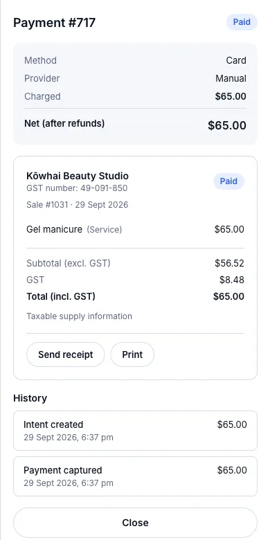270x540 pixels.
Task: Click the Charged $65.00 value
Action: (x=231, y=96)
